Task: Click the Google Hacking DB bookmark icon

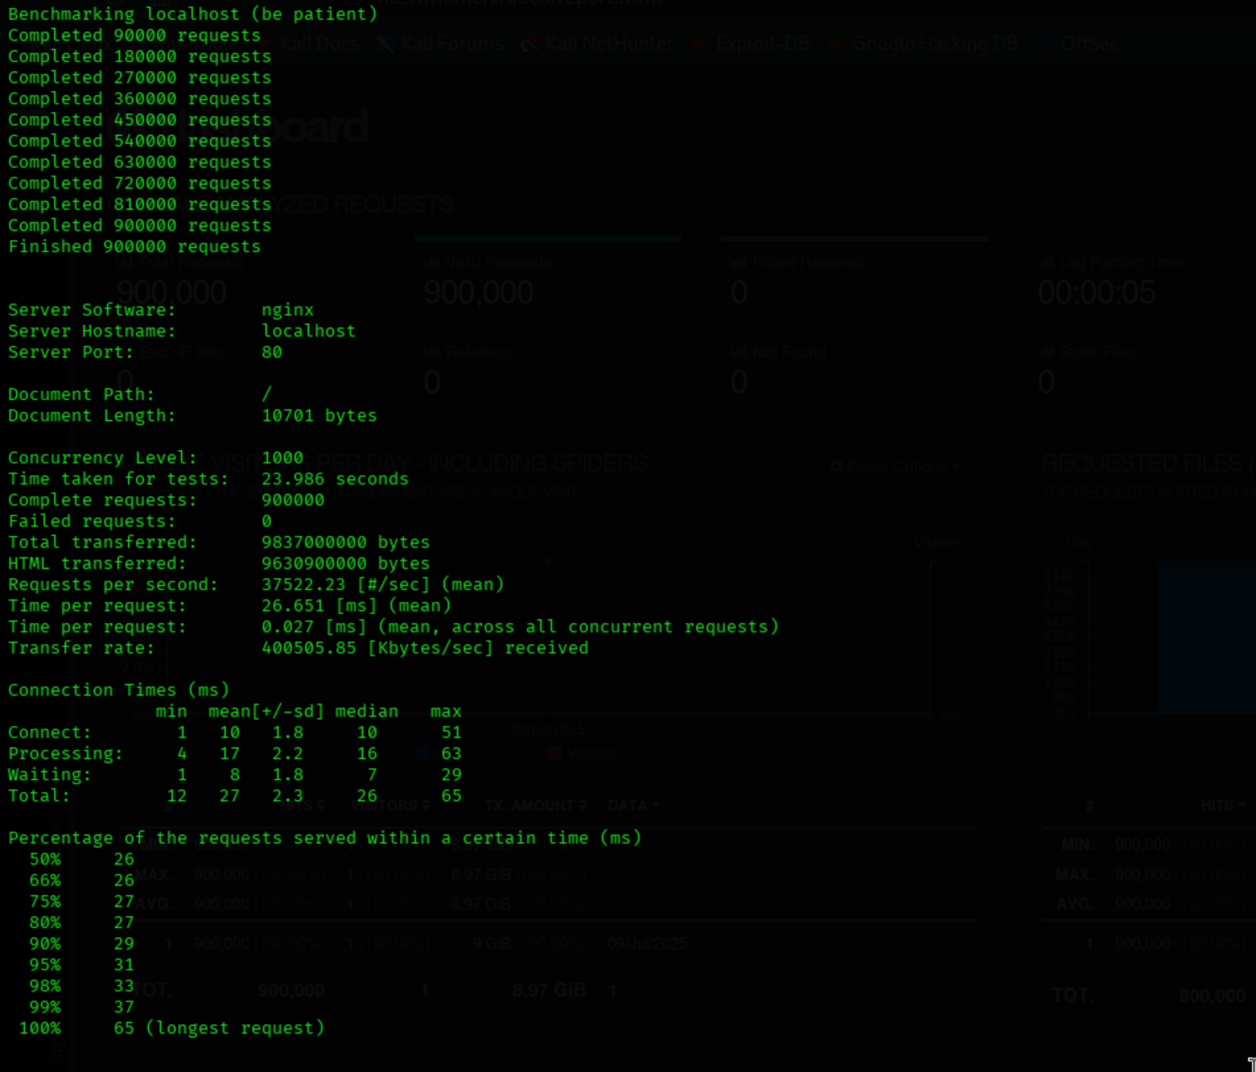Action: (835, 44)
